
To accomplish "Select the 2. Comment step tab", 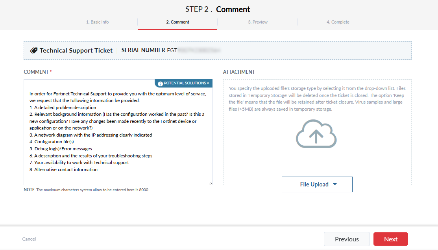I will (x=177, y=22).
